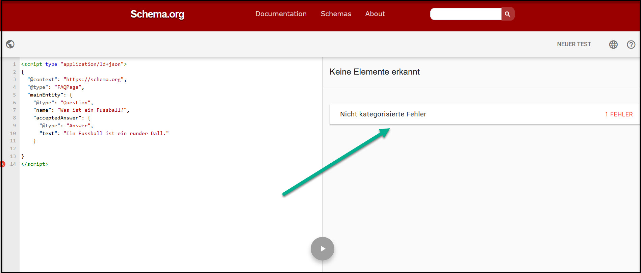Open the Documentation menu item
The image size is (641, 273).
(x=281, y=14)
